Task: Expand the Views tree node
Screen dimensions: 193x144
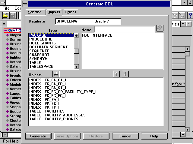Action: [7, 103]
